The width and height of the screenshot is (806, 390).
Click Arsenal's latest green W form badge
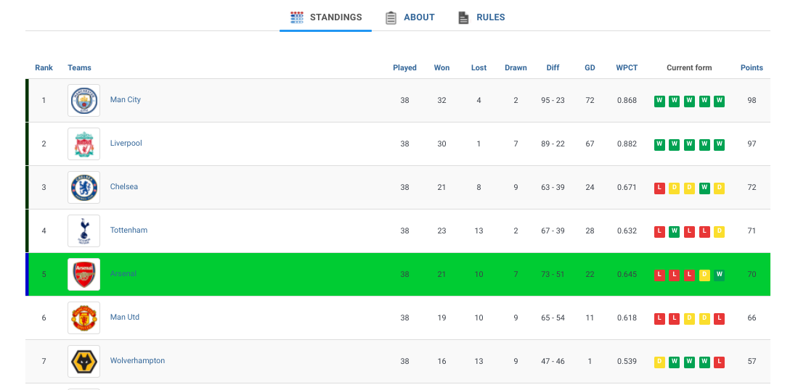coord(719,275)
